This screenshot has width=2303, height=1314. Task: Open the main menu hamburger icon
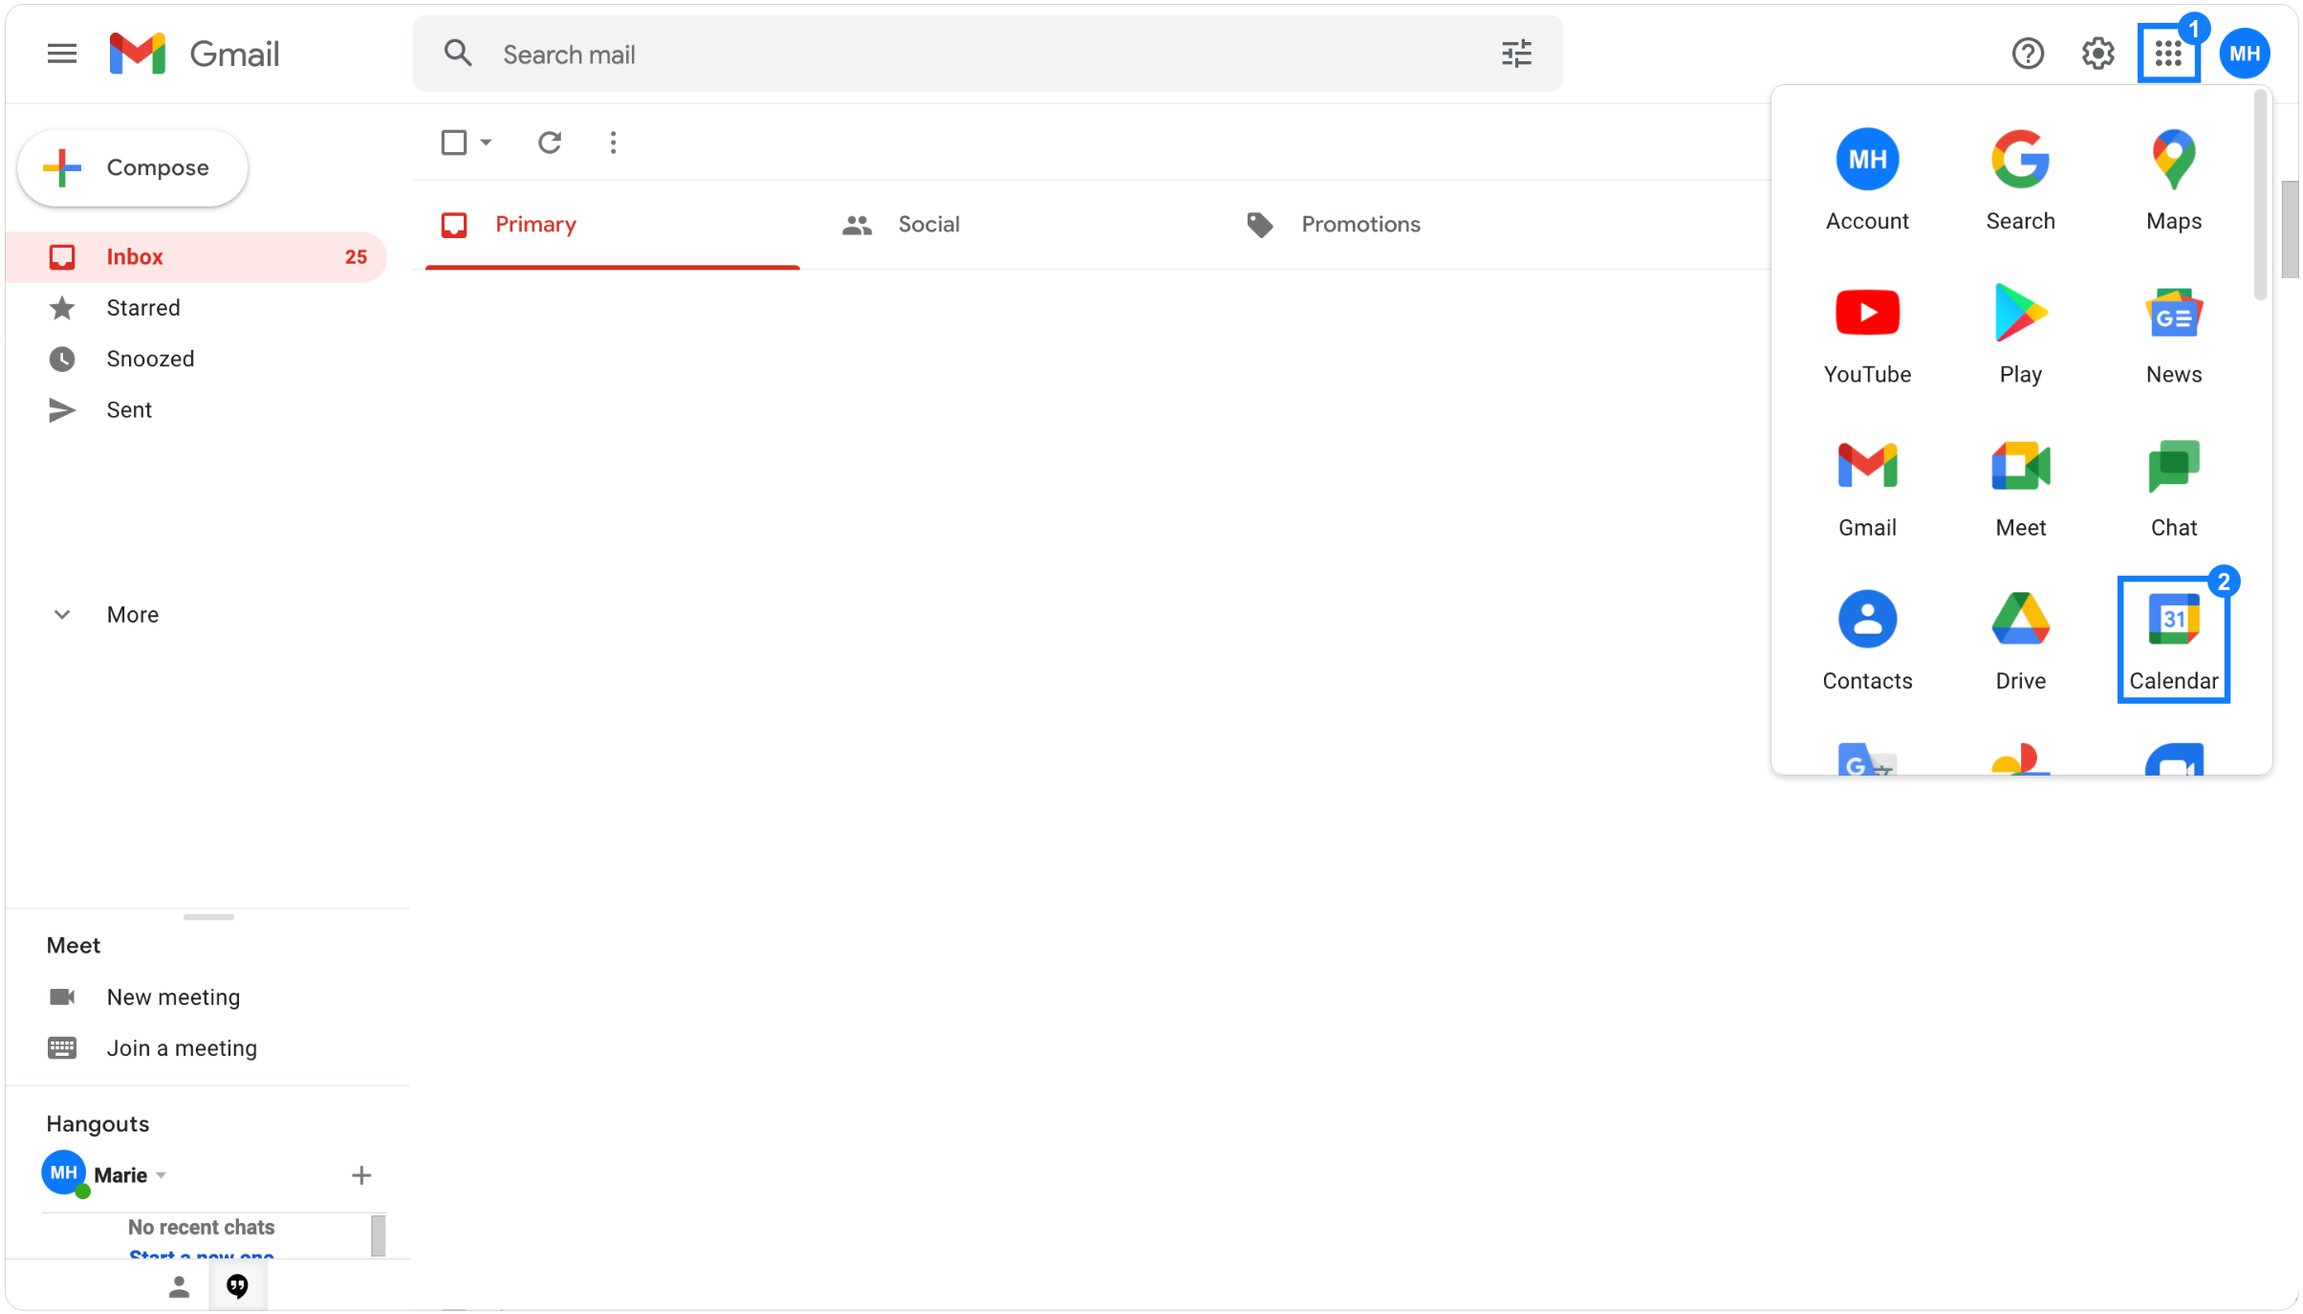[x=62, y=54]
